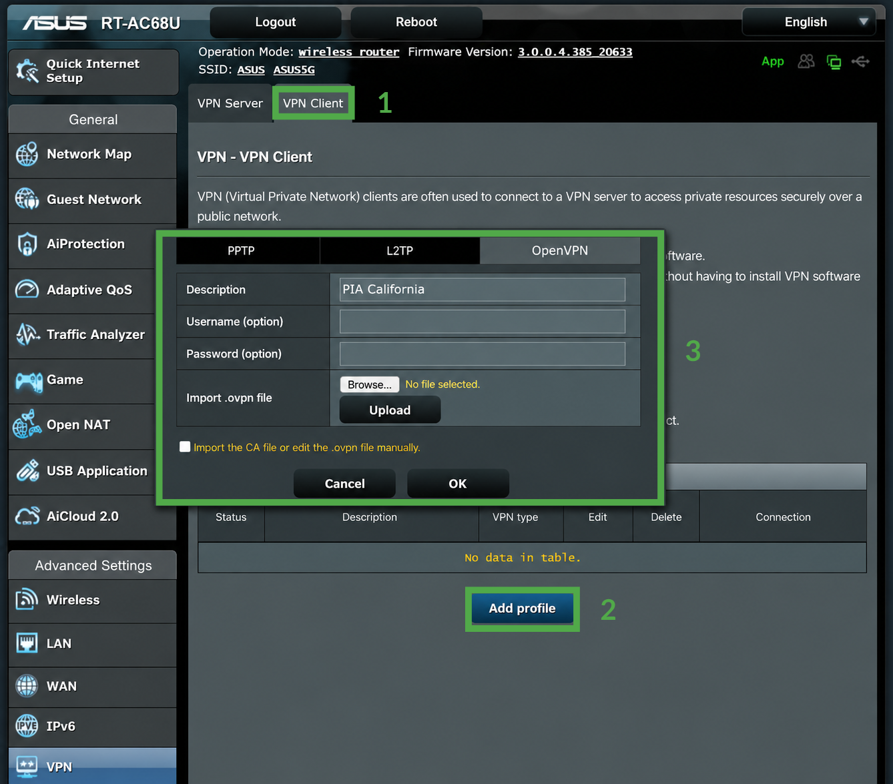Click the Delete column header
Viewport: 893px width, 784px height.
coord(666,517)
